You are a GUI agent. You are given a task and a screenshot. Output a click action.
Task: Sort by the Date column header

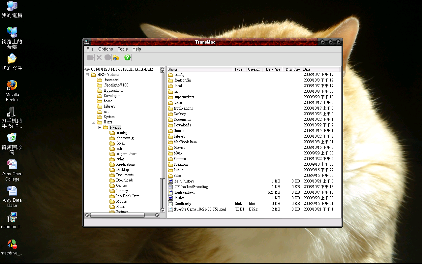[321, 69]
